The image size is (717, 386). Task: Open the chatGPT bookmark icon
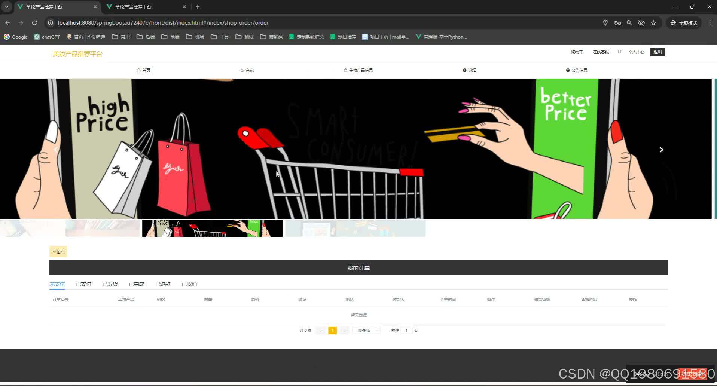point(37,37)
